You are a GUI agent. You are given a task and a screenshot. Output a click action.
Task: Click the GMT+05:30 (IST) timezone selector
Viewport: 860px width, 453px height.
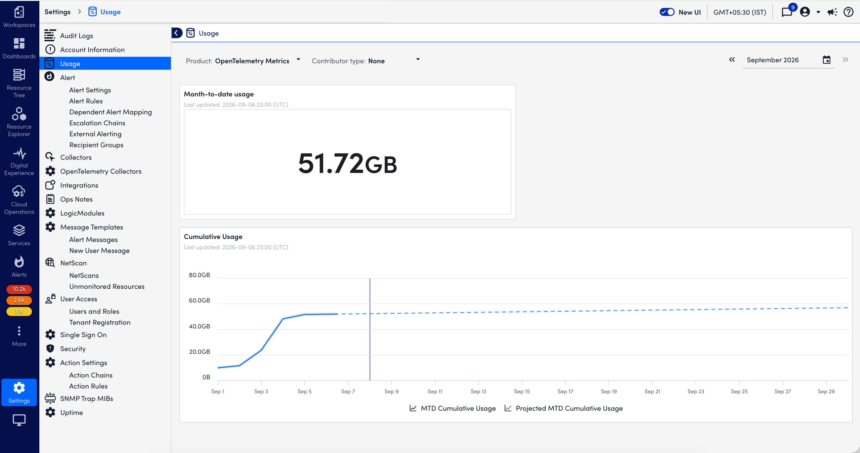(x=740, y=12)
